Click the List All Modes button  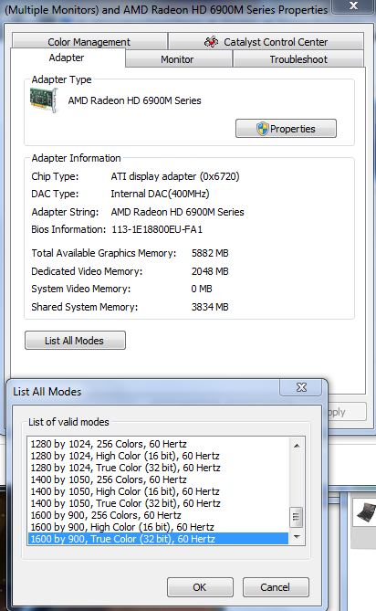click(75, 341)
